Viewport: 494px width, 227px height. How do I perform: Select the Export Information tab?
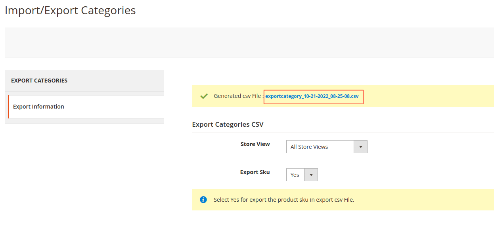(86, 107)
